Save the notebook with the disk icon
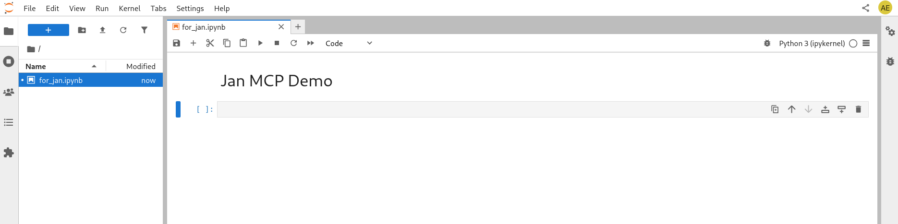This screenshot has height=224, width=898. 177,43
